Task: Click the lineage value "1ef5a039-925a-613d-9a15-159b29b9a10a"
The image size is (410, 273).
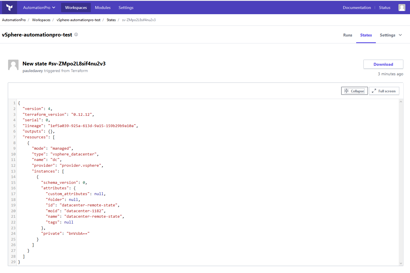Action: pos(92,126)
